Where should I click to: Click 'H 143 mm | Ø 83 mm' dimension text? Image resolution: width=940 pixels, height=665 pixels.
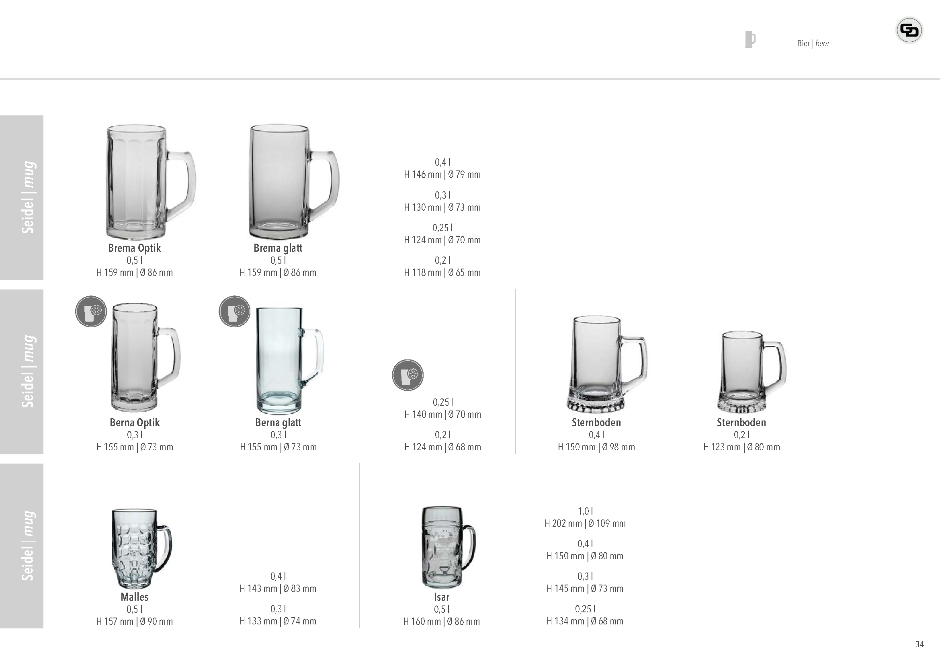click(x=278, y=589)
